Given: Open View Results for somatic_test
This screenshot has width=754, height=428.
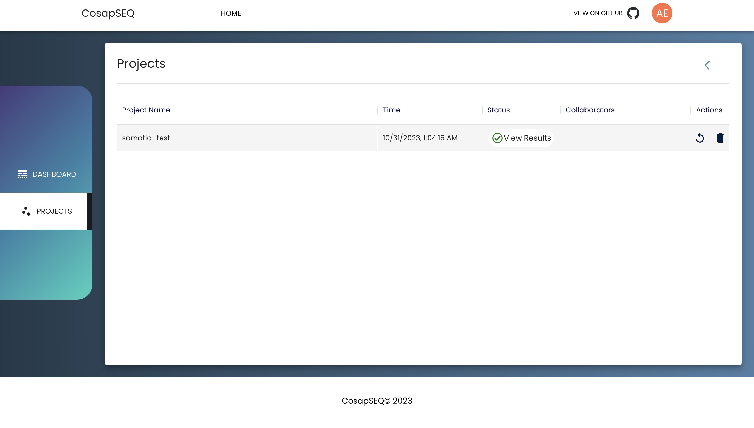Looking at the screenshot, I should pyautogui.click(x=521, y=138).
